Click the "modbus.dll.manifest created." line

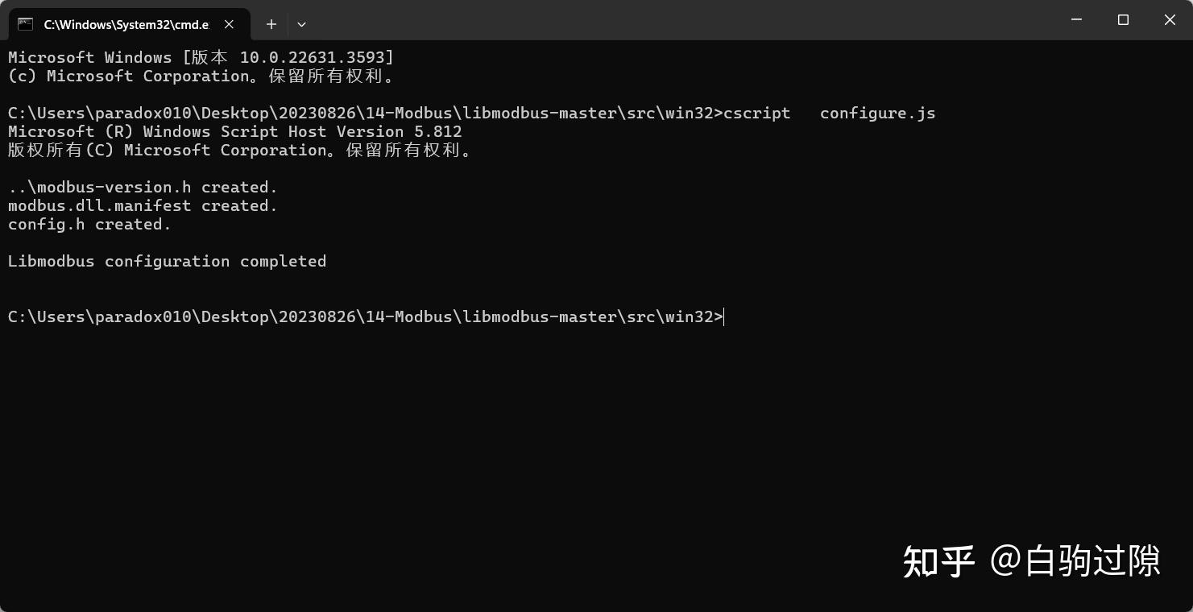[143, 206]
